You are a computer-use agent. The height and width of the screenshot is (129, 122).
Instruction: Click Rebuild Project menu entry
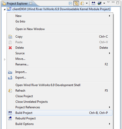[x=60, y=118]
